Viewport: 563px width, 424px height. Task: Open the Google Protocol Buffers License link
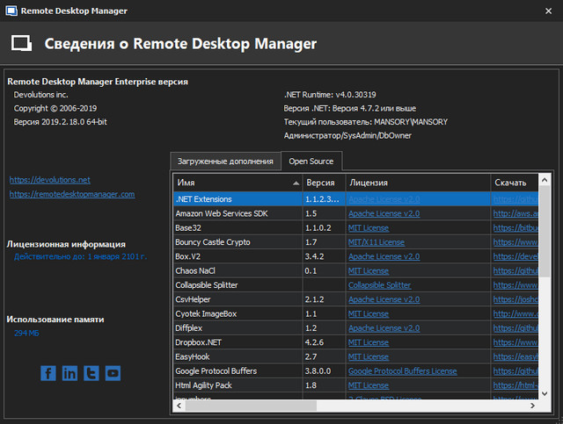click(402, 371)
